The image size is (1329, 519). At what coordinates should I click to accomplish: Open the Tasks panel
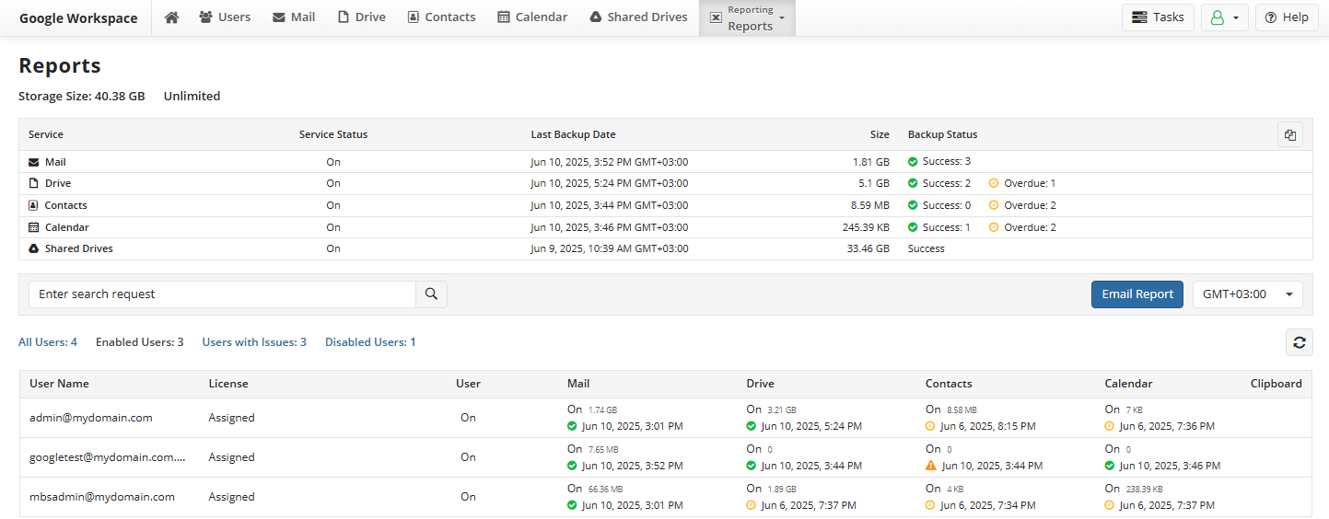pyautogui.click(x=1158, y=17)
